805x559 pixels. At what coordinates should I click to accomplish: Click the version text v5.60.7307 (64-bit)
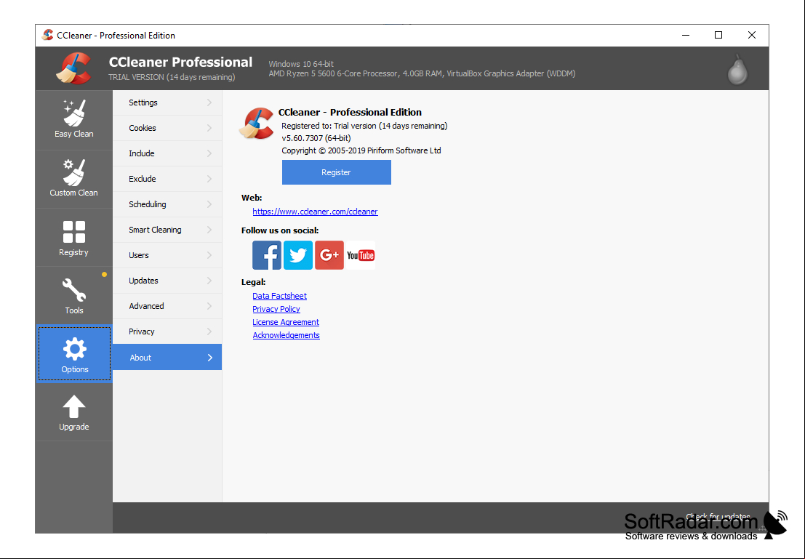click(x=316, y=138)
